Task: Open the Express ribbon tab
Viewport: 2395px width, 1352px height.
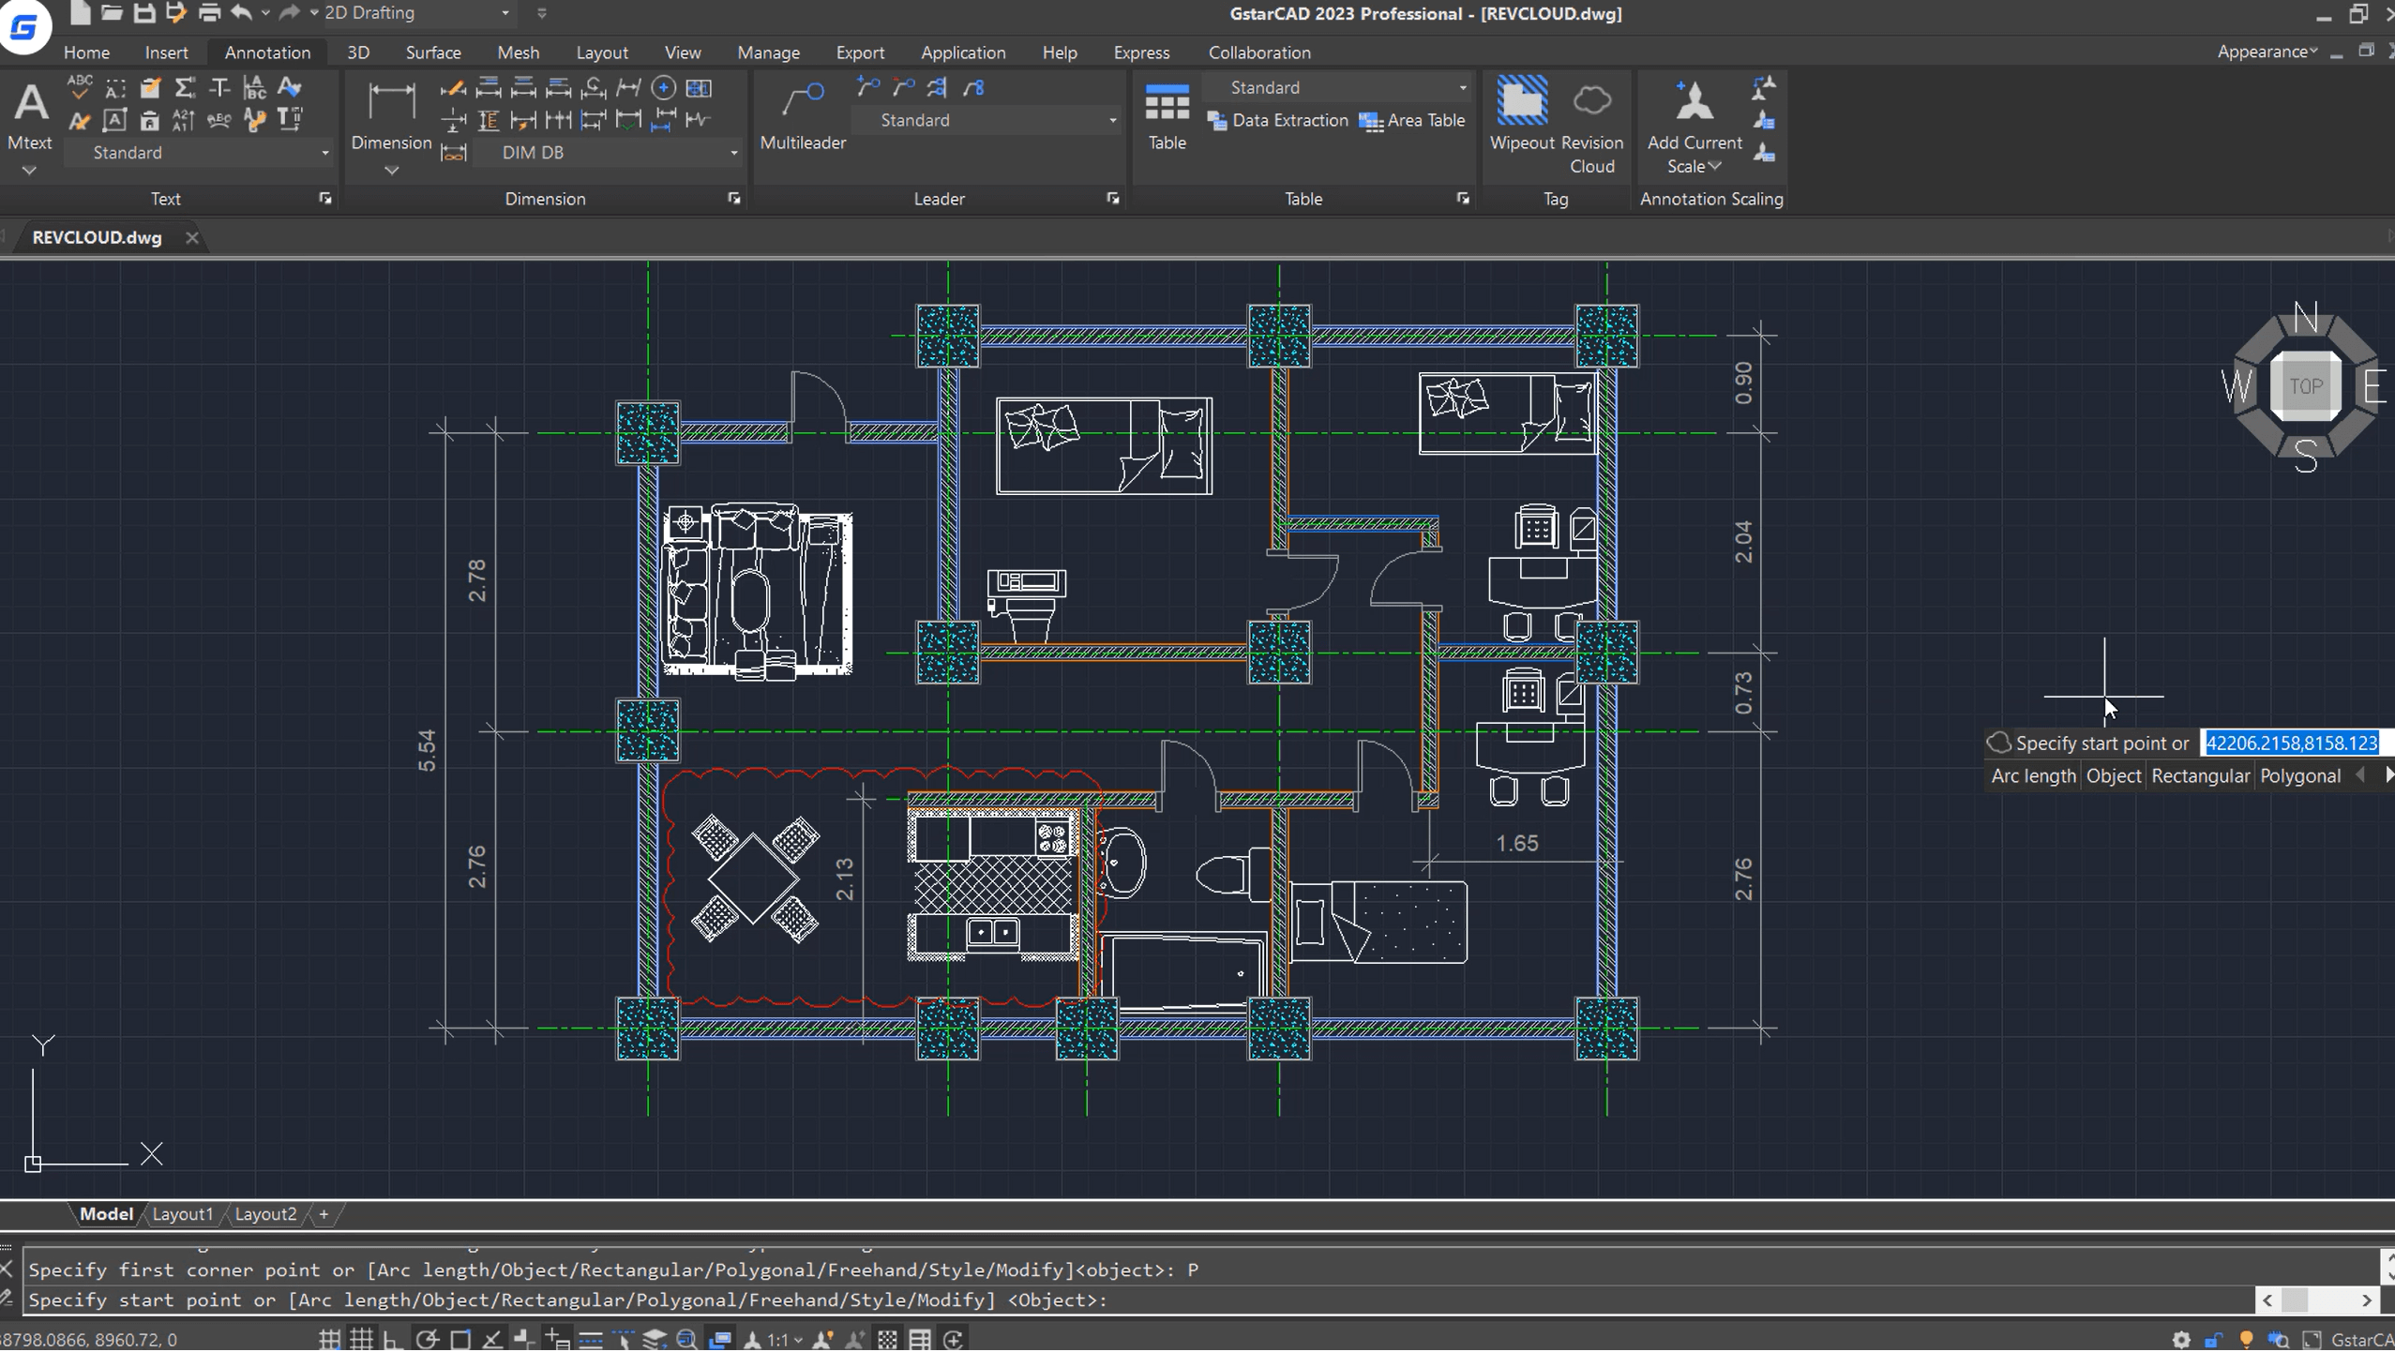Action: click(x=1141, y=53)
